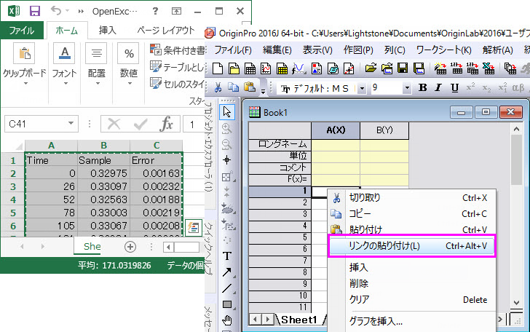Click the Quick Analysis icon beside data
The height and width of the screenshot is (332, 530).
pyautogui.click(x=194, y=227)
